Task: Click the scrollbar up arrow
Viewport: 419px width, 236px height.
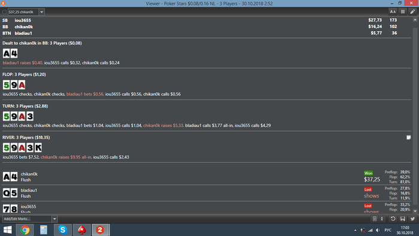Action: [415, 20]
